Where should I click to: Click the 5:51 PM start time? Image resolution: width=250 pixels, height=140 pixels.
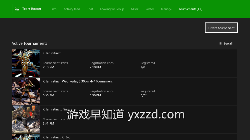coord(48,123)
